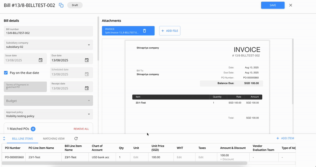Add a matched PO with plus icon
The image size is (316, 167).
(33, 129)
